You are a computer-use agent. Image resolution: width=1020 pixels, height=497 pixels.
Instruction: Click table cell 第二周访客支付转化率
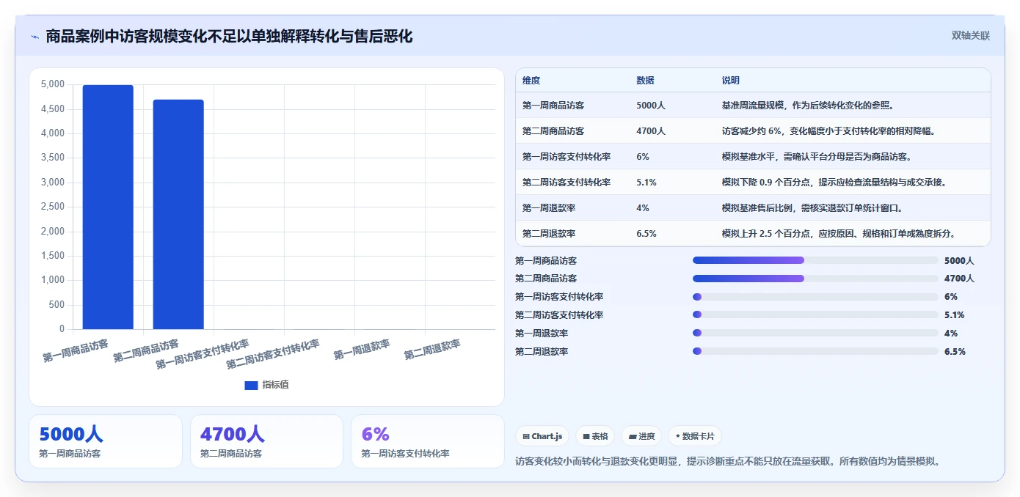point(567,183)
